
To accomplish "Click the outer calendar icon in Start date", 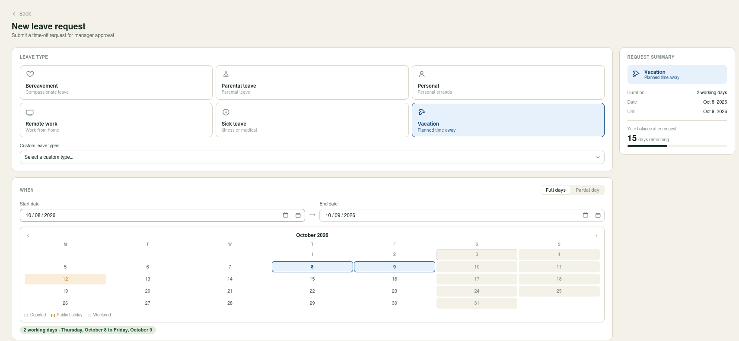I will click(x=298, y=215).
